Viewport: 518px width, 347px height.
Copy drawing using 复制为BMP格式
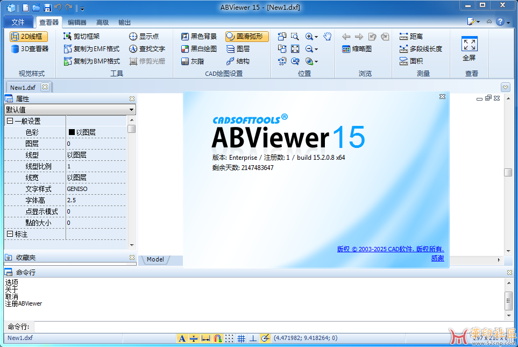91,61
